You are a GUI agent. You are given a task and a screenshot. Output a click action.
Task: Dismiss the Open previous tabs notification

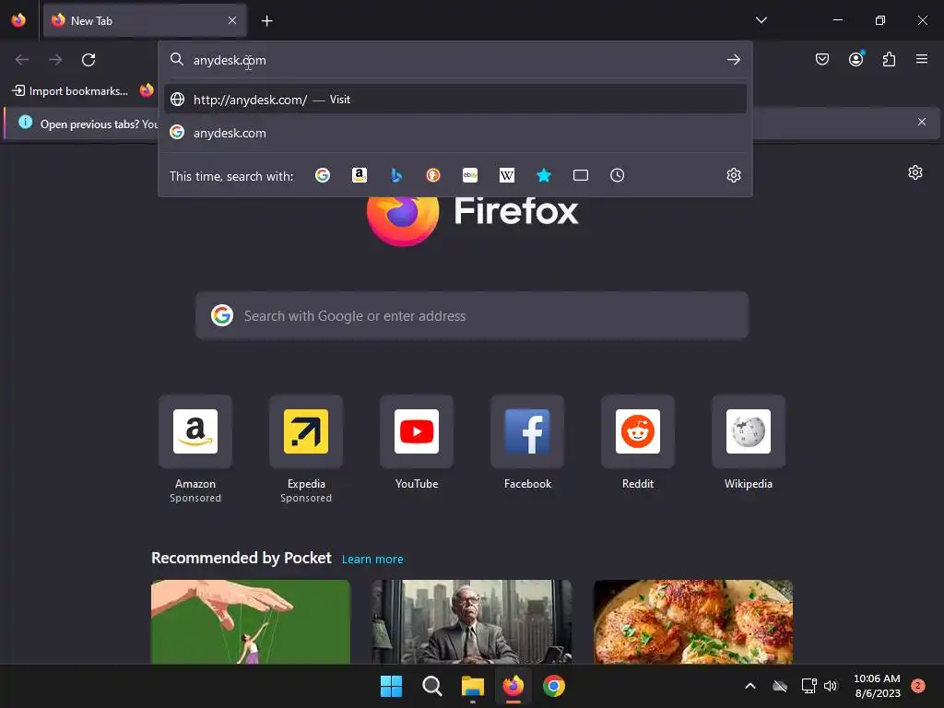(922, 122)
